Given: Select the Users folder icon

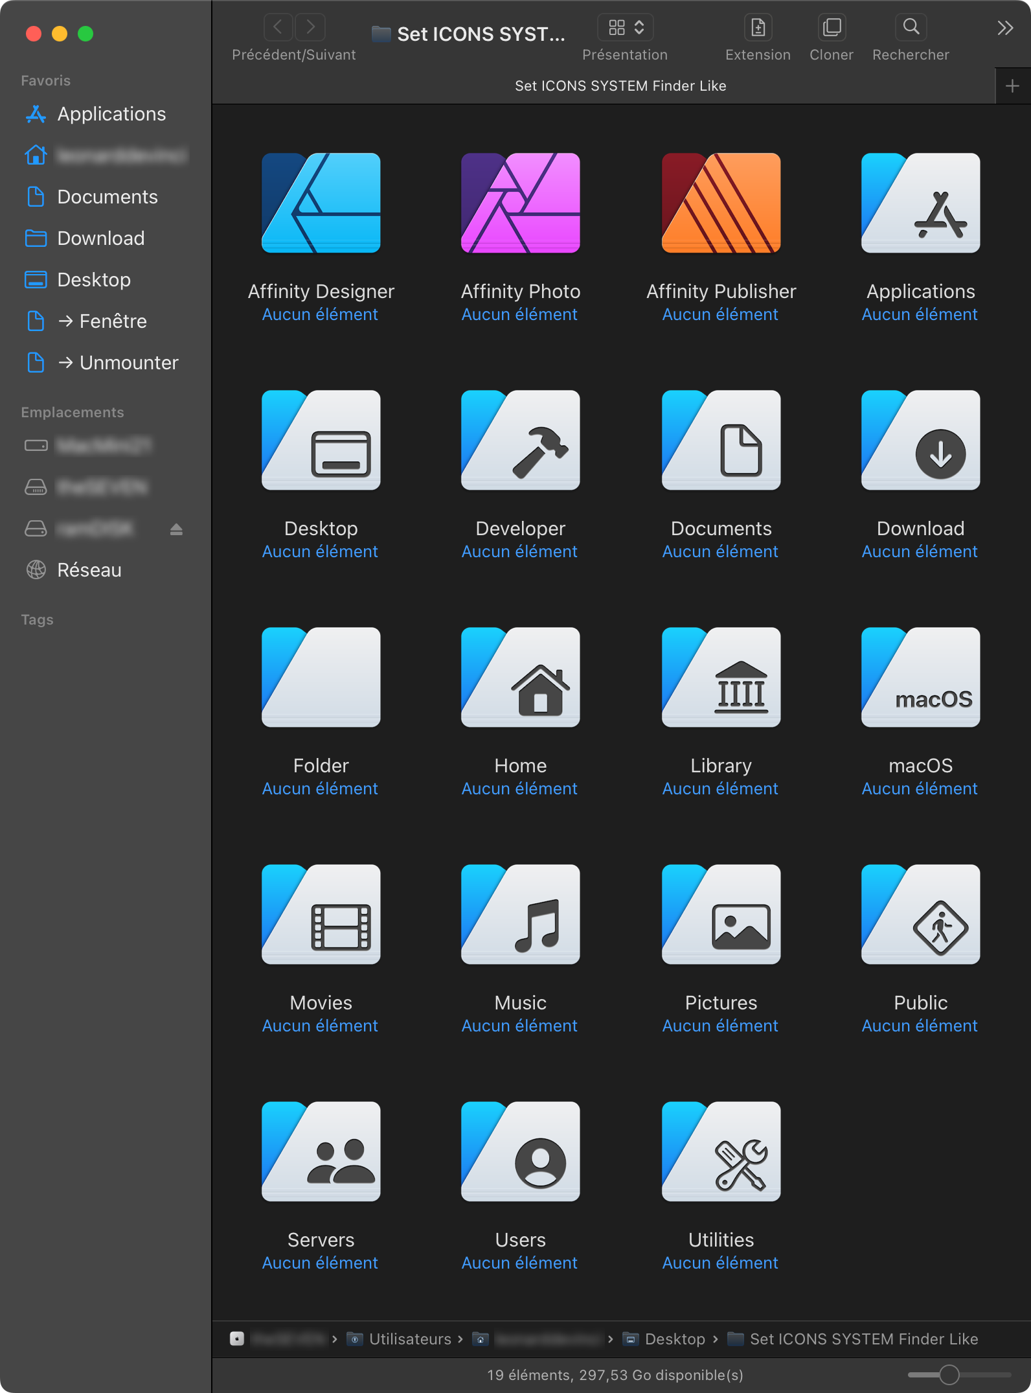Looking at the screenshot, I should [x=520, y=1151].
